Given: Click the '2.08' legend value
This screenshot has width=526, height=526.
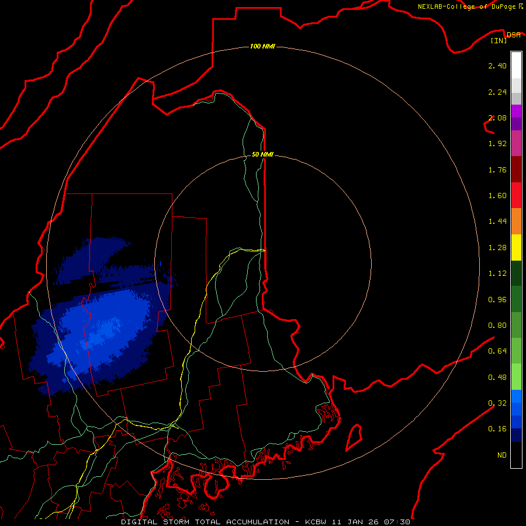Looking at the screenshot, I should click(497, 117).
